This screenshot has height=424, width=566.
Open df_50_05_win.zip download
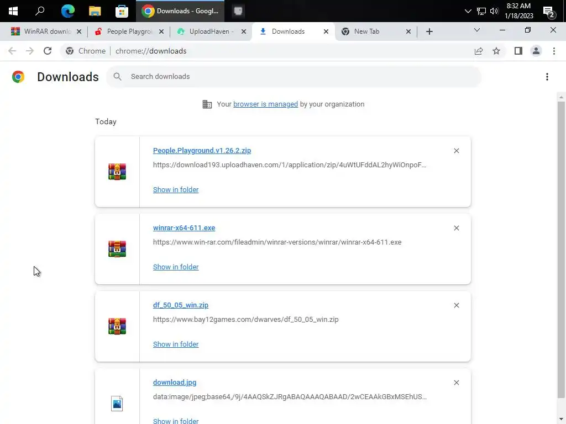pos(181,305)
